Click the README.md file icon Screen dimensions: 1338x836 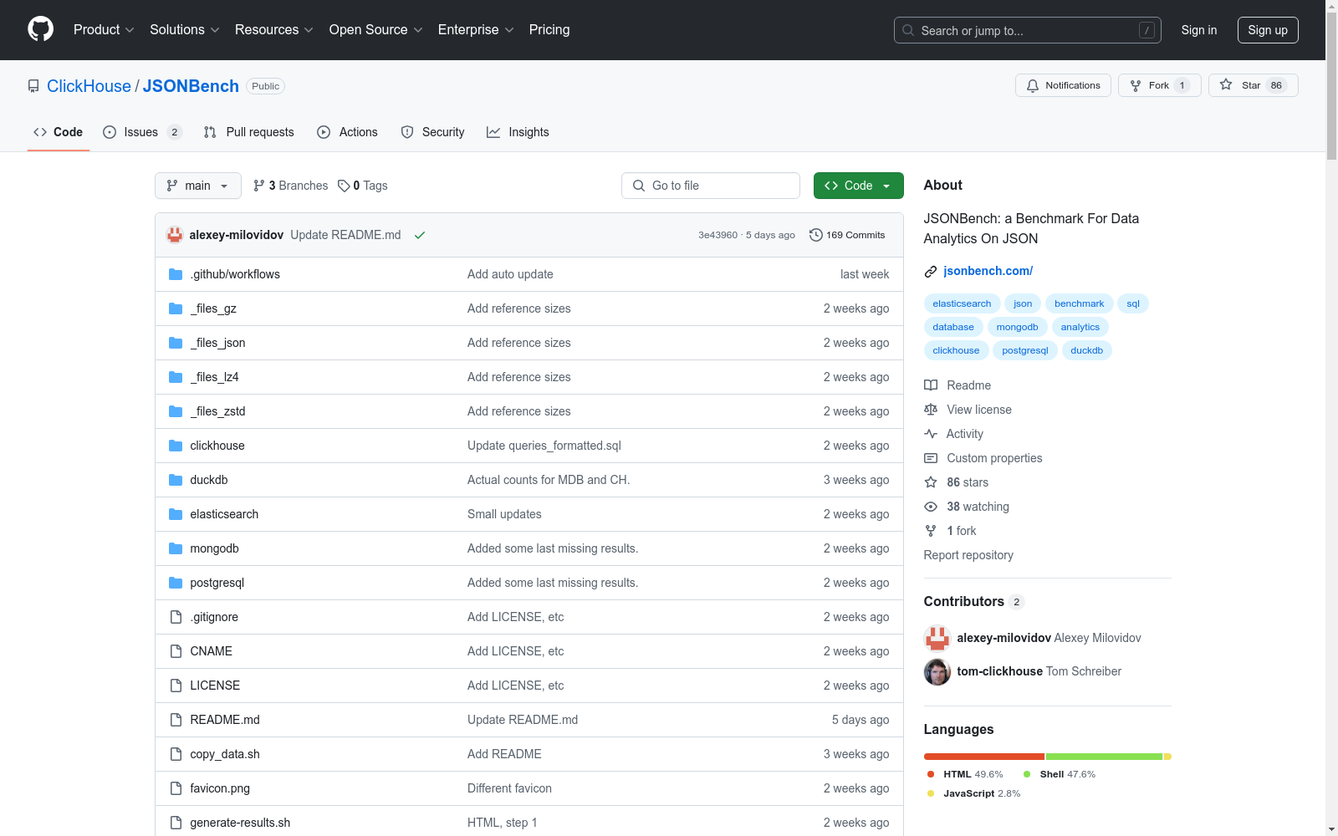[176, 720]
